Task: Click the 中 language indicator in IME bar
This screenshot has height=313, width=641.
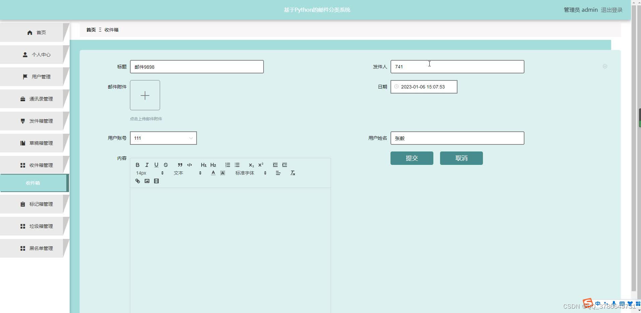Action: [x=598, y=304]
